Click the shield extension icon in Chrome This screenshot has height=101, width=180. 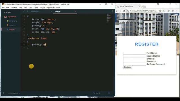pyautogui.click(x=164, y=11)
